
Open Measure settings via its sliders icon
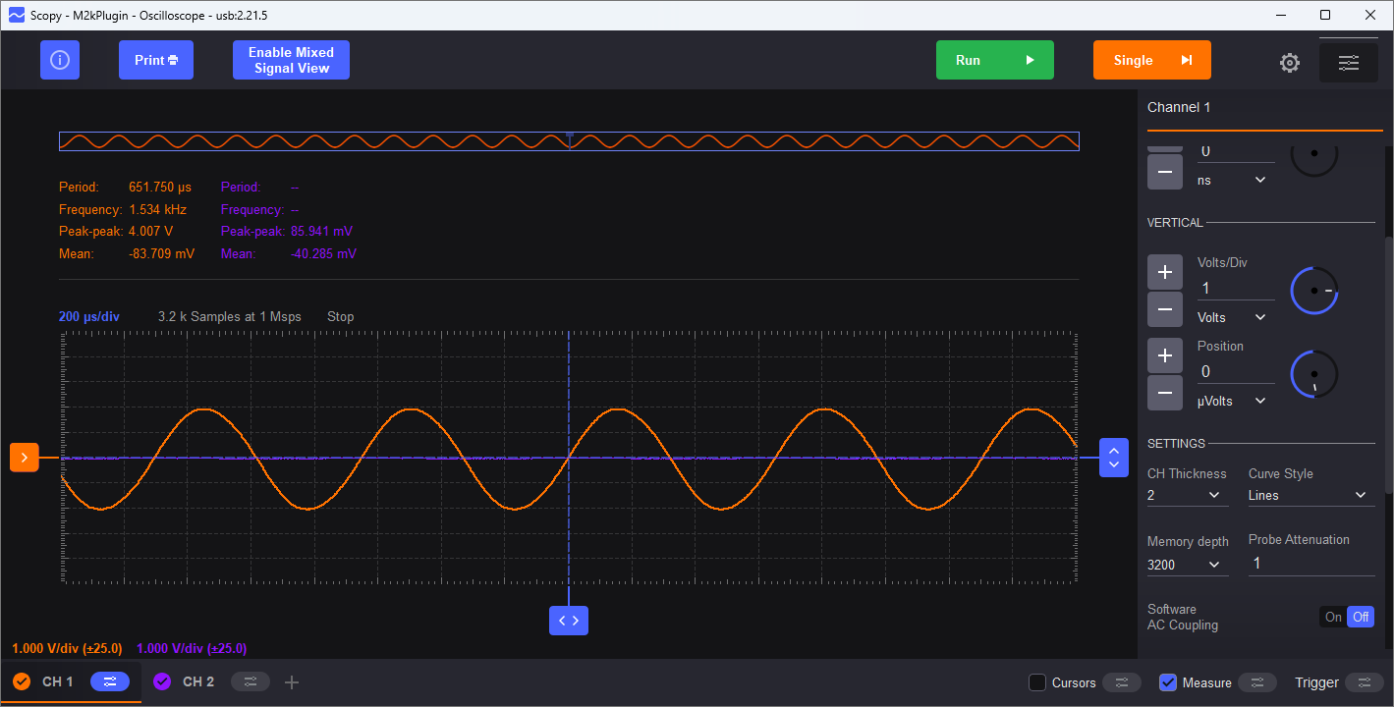(1256, 681)
